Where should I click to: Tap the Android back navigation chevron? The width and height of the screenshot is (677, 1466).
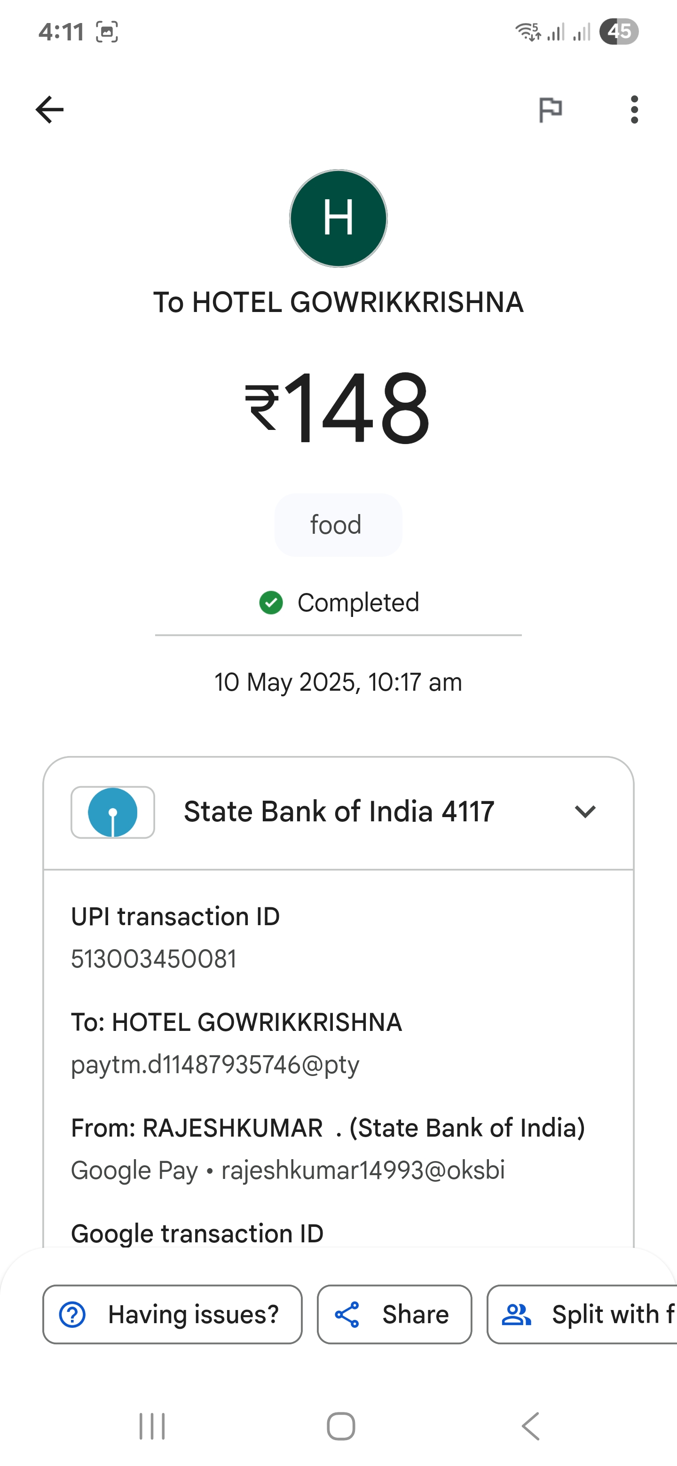pos(530,1426)
